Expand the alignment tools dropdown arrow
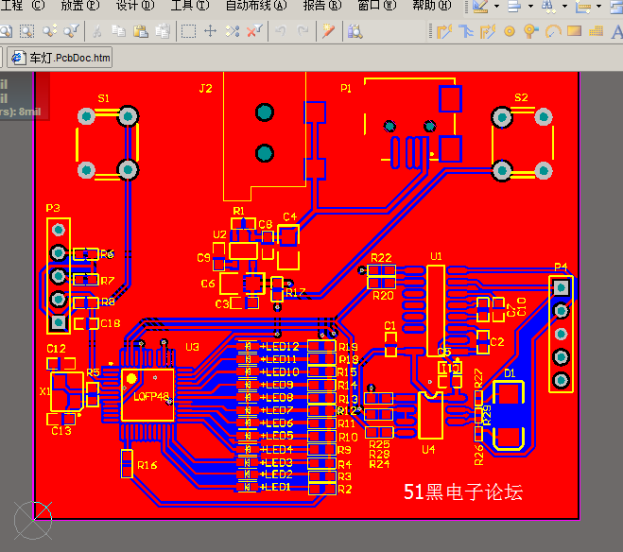This screenshot has width=623, height=552. [x=530, y=7]
